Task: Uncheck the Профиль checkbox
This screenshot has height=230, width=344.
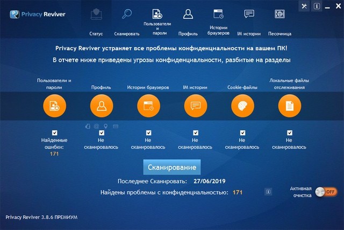Action: (102, 133)
